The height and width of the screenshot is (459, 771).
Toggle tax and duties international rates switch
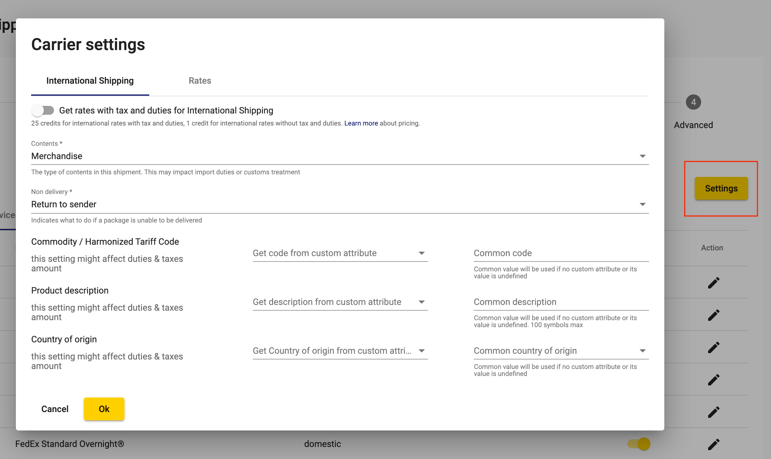(43, 110)
